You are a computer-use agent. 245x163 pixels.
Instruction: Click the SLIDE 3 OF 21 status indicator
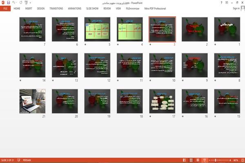[7, 160]
